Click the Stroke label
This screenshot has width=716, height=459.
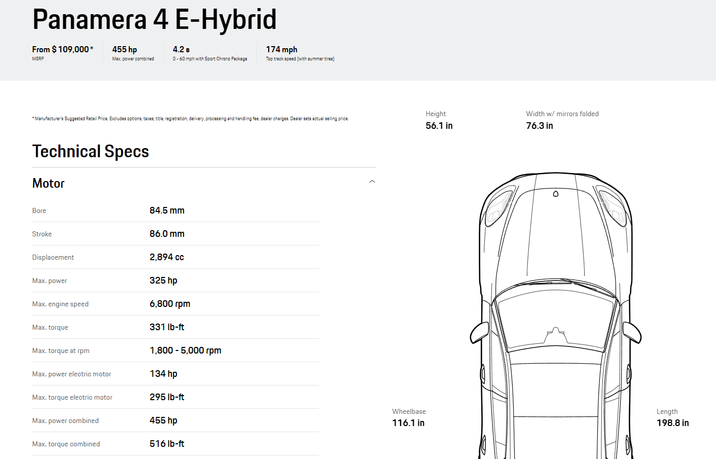pyautogui.click(x=42, y=234)
